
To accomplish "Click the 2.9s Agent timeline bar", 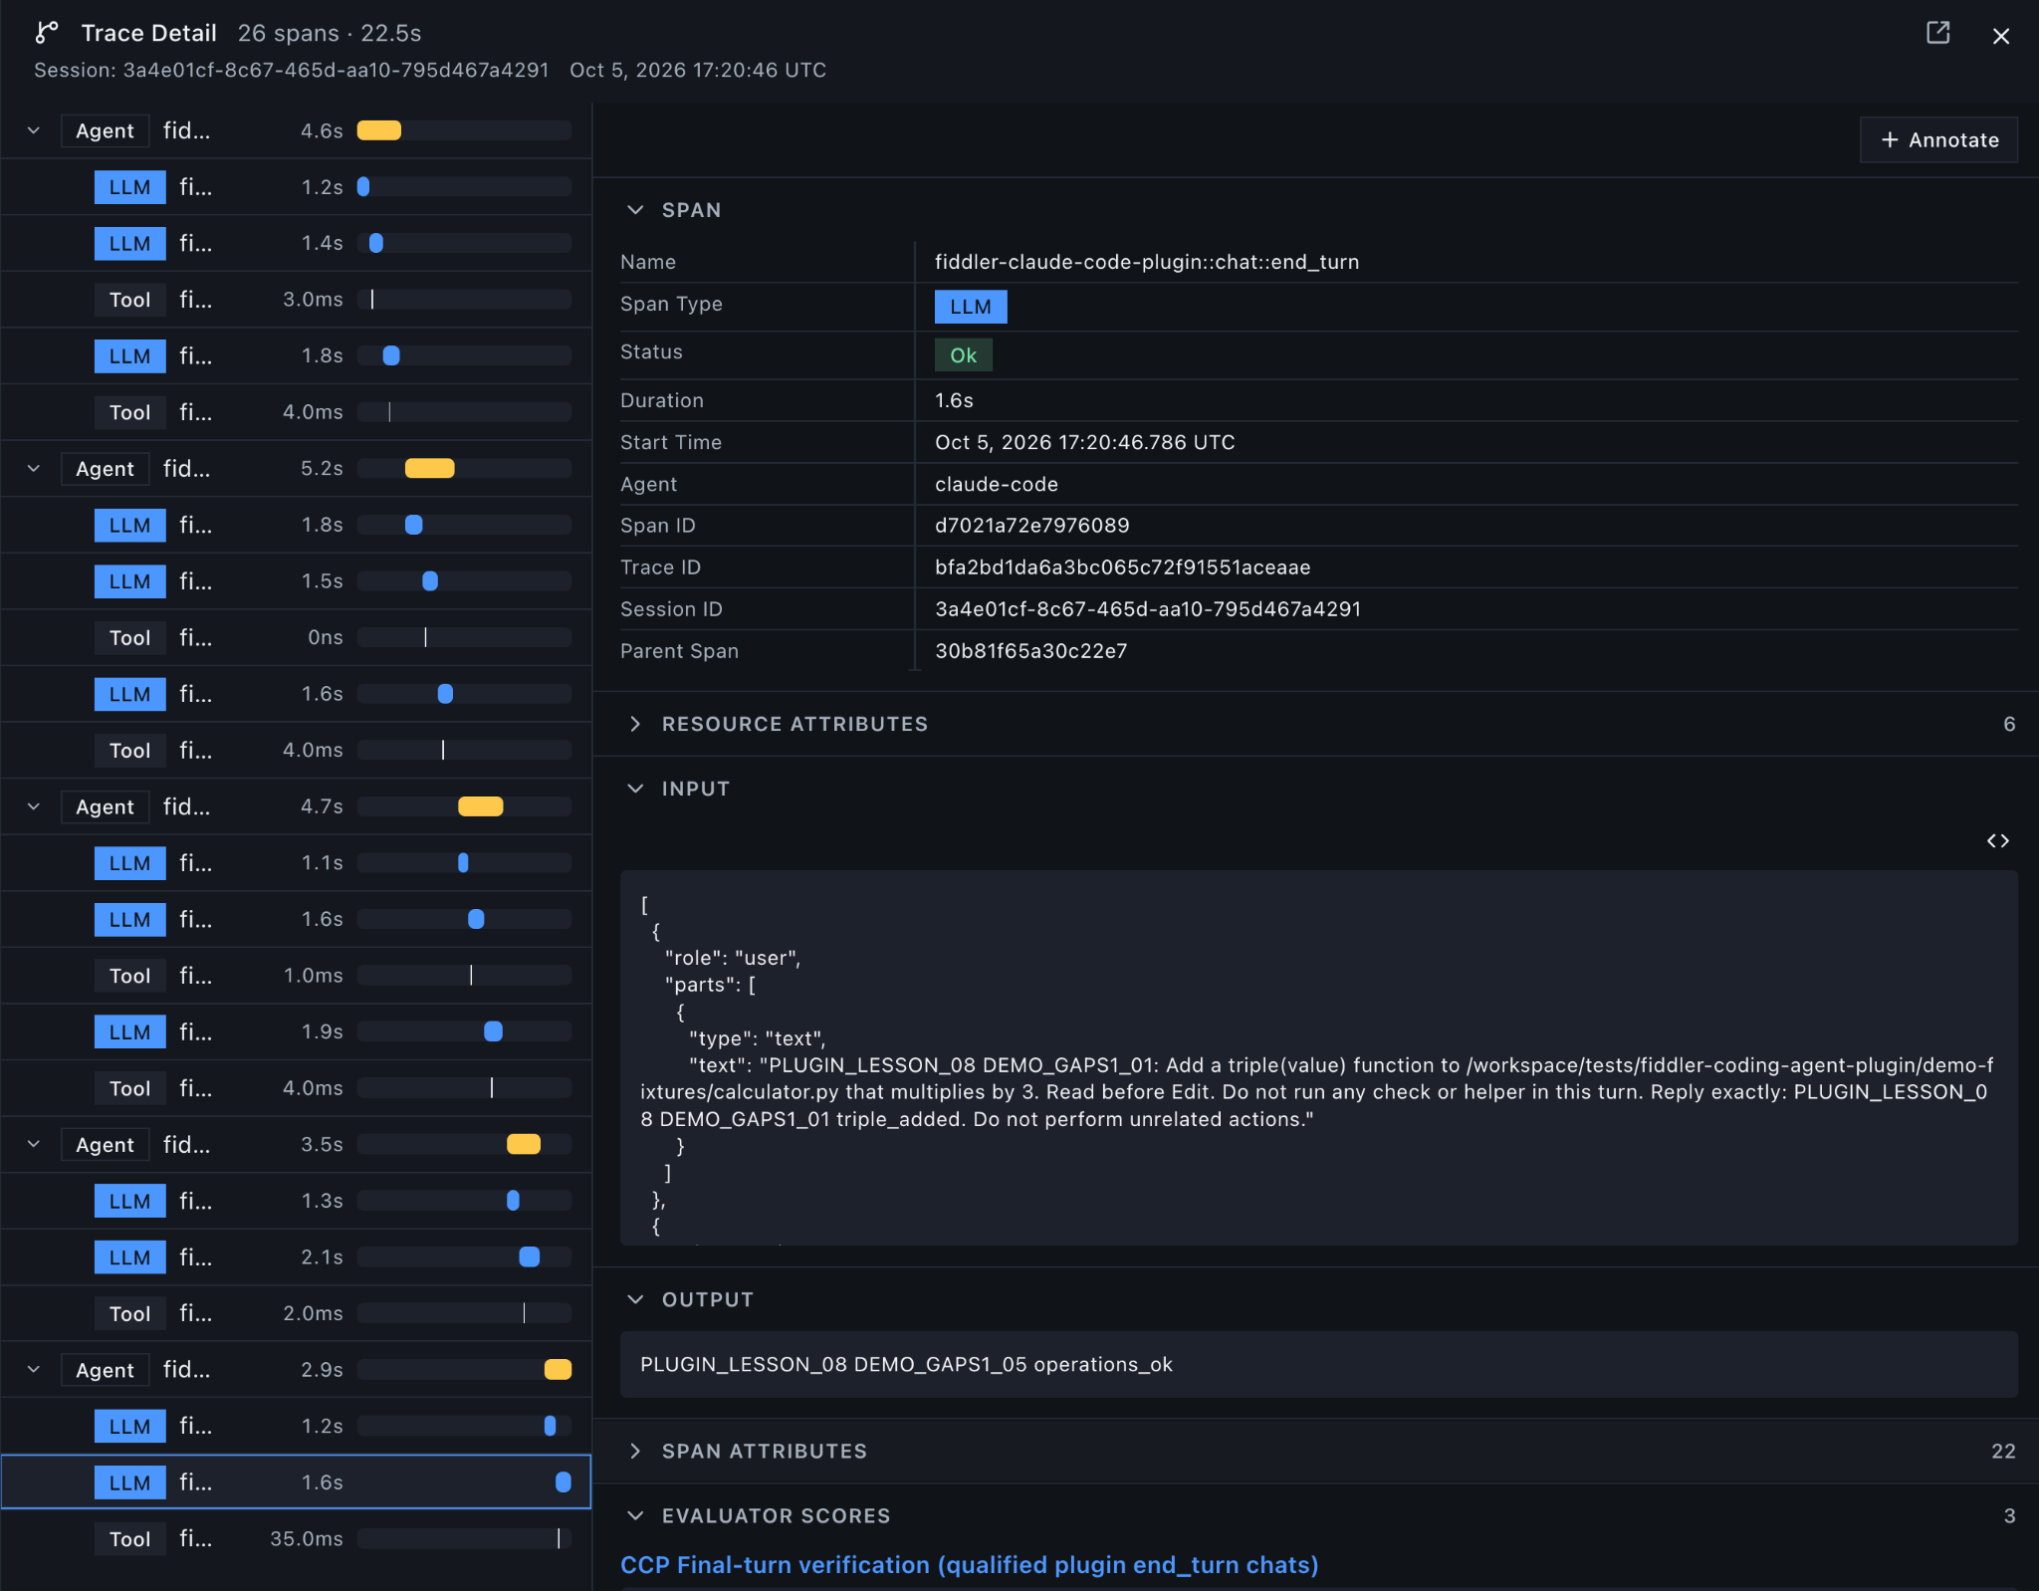I will click(558, 1369).
